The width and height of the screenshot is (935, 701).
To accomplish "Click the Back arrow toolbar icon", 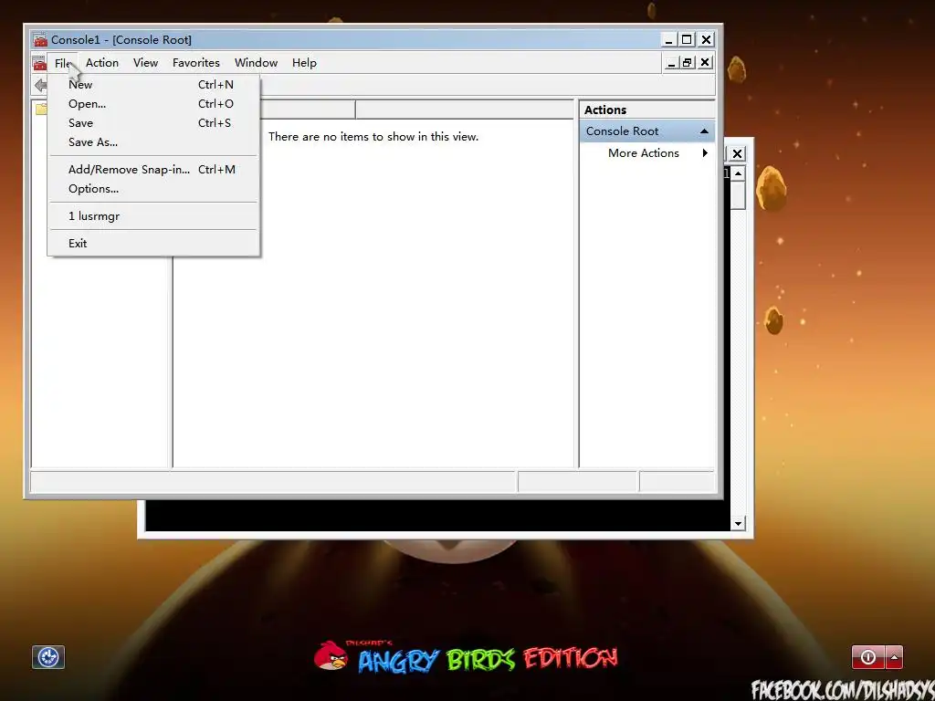I will [x=40, y=85].
